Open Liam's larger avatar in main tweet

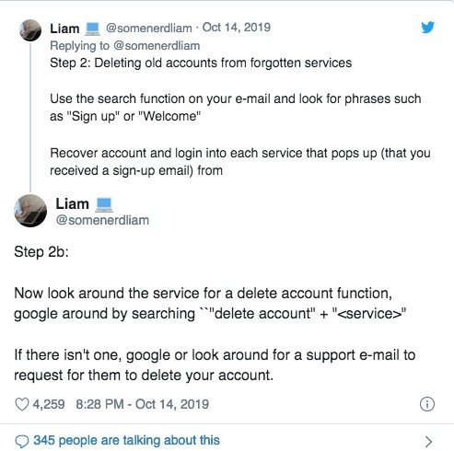coord(30,211)
